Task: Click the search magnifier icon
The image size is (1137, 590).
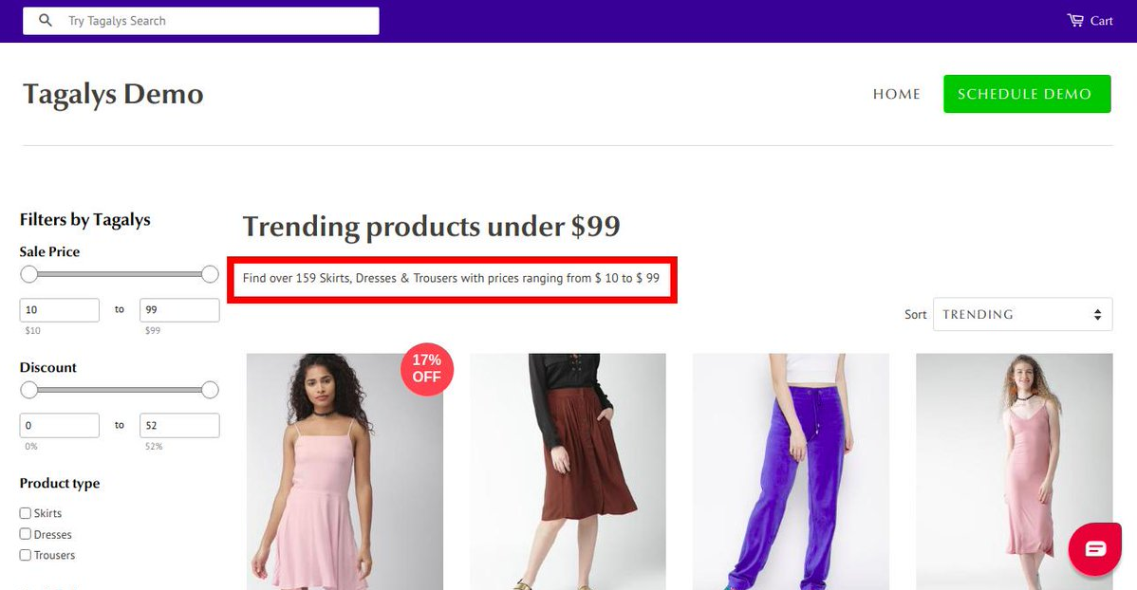Action: [x=45, y=21]
